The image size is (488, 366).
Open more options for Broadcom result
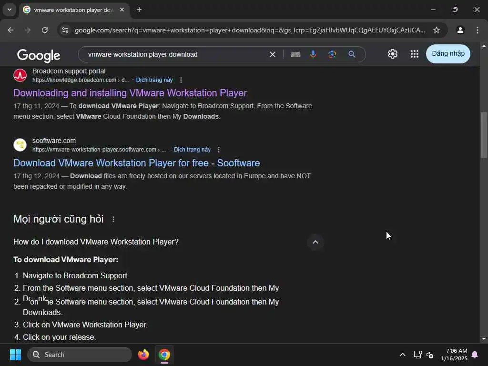point(181,80)
